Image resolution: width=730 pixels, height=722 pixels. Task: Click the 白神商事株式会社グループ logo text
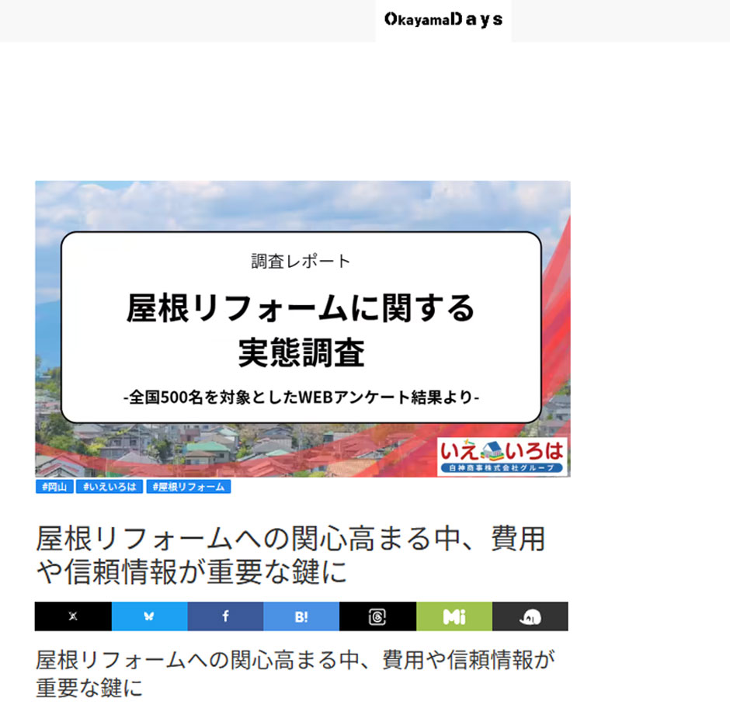501,467
